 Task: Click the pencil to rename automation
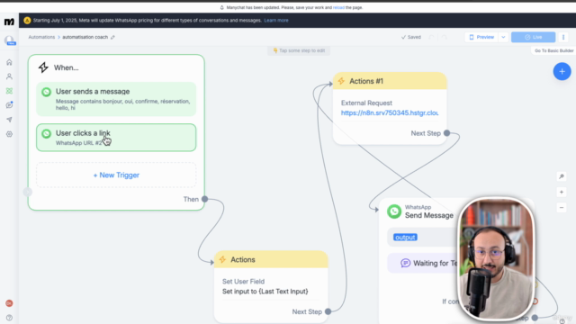pos(112,37)
